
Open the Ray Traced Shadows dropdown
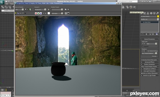point(149,53)
